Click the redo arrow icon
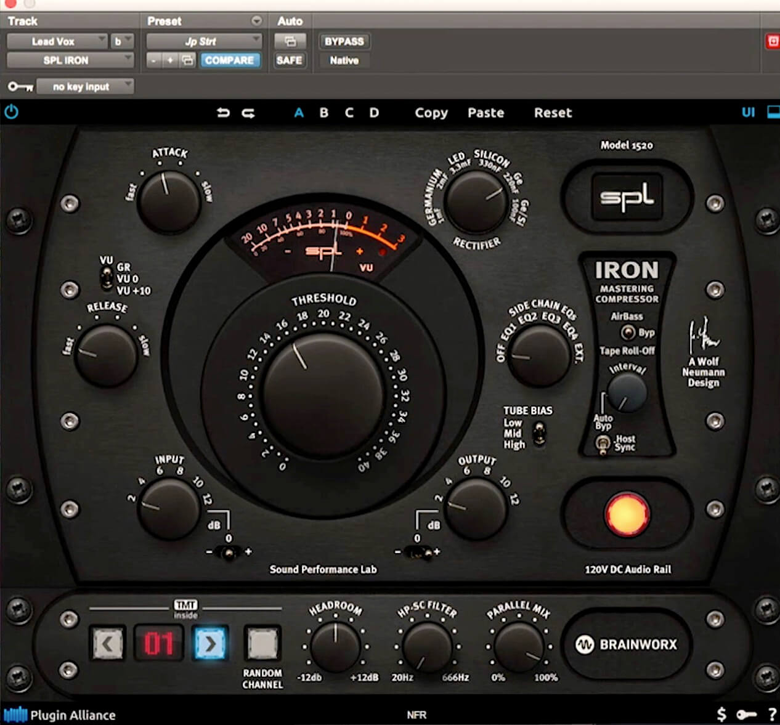780x725 pixels. pyautogui.click(x=248, y=113)
